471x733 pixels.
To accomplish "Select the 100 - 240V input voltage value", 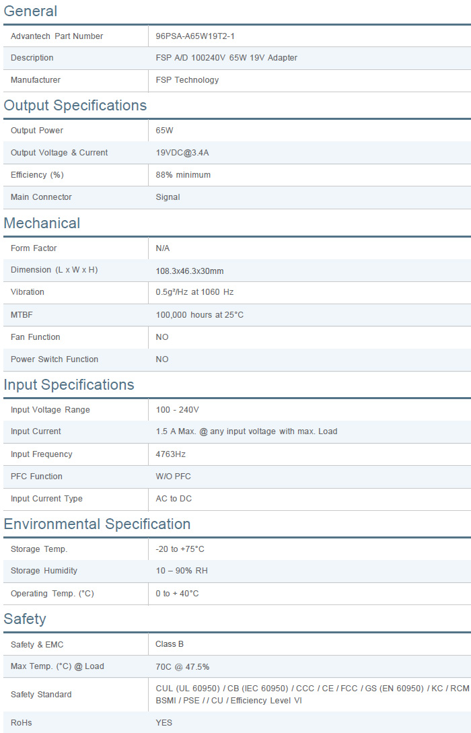I will coord(177,410).
